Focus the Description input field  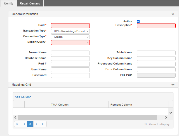coord(156,26)
